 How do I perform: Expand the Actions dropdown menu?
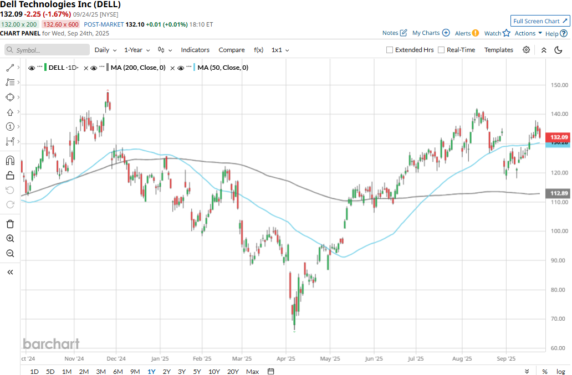528,33
